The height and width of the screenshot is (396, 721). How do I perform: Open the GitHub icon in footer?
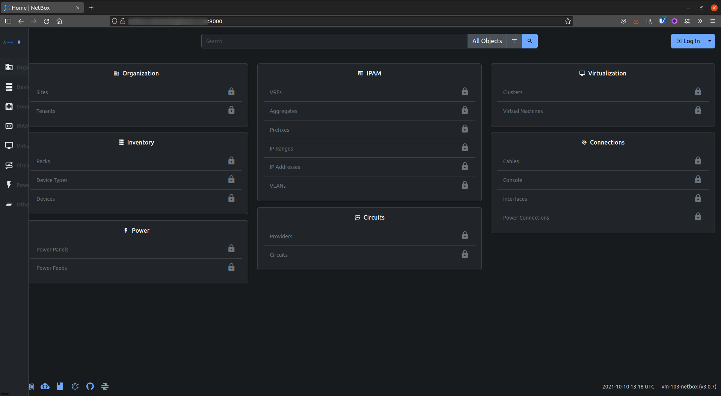pos(90,386)
